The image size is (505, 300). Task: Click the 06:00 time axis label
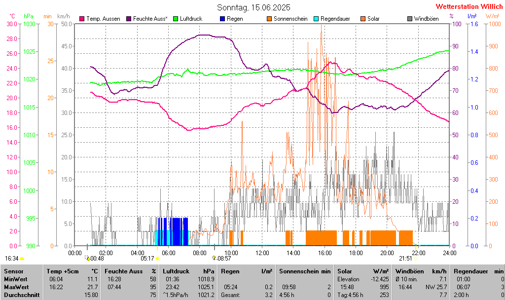point(168,253)
